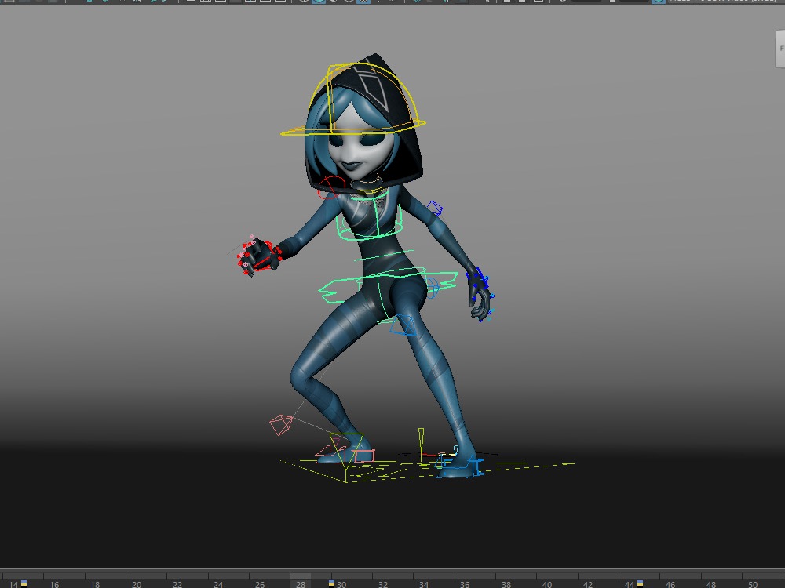
Task: Select the blue hip circle control
Action: point(432,288)
